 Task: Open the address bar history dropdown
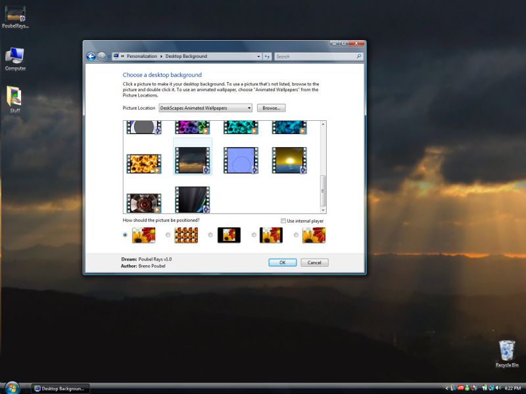[x=259, y=56]
